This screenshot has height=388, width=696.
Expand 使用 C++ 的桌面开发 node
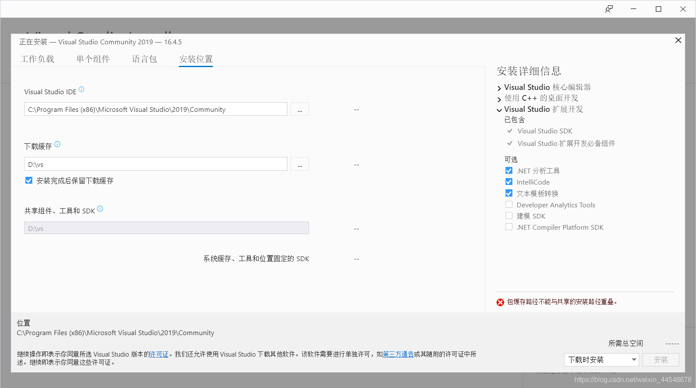pos(499,99)
